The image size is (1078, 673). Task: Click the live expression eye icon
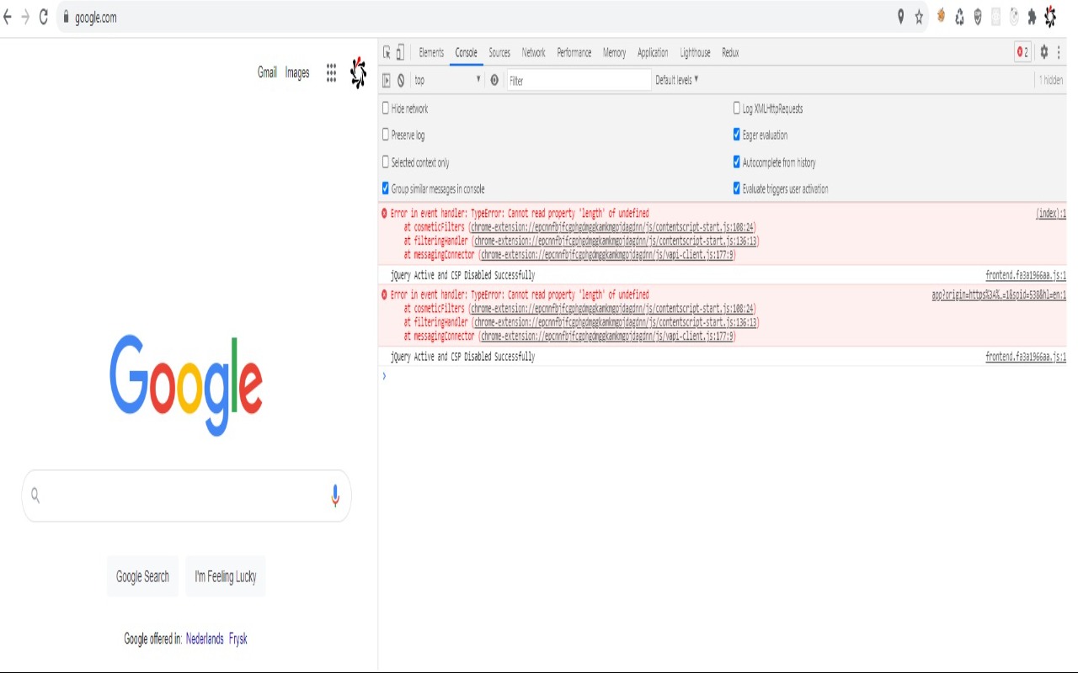494,81
